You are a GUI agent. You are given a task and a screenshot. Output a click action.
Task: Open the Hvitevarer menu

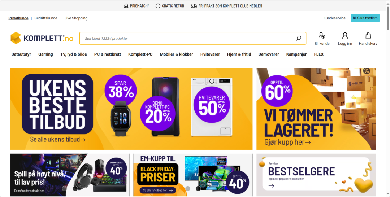pos(210,54)
